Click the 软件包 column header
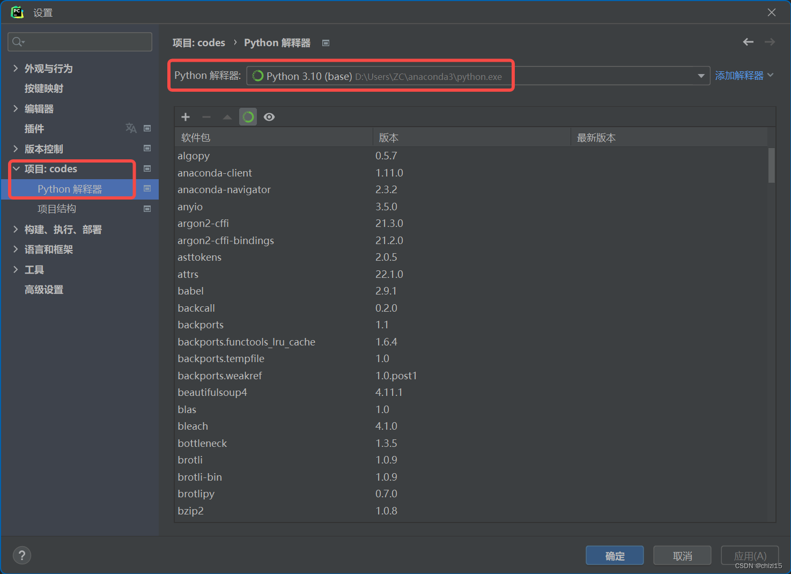Viewport: 791px width, 574px height. 273,137
